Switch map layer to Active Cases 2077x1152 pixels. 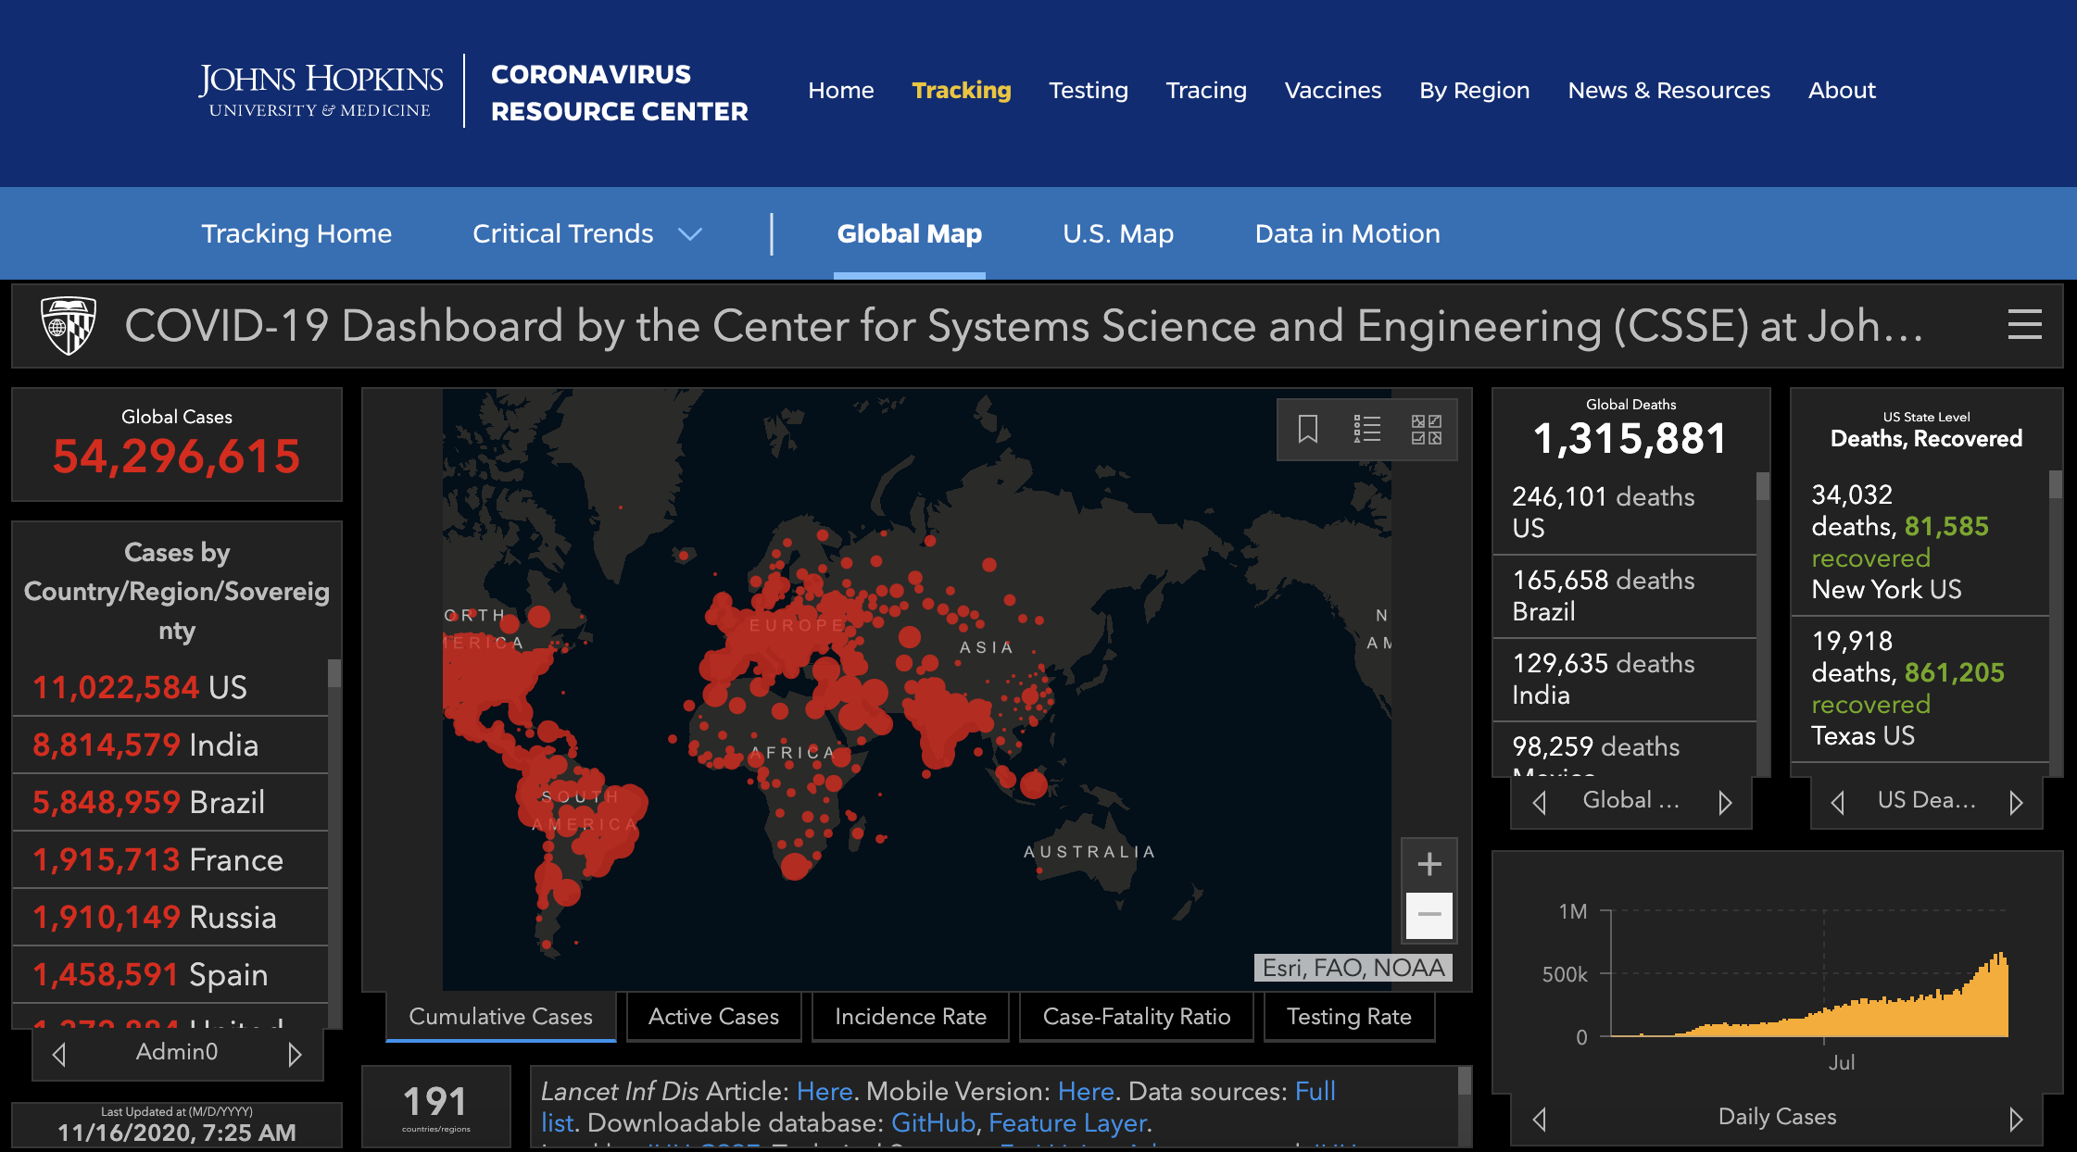713,1017
